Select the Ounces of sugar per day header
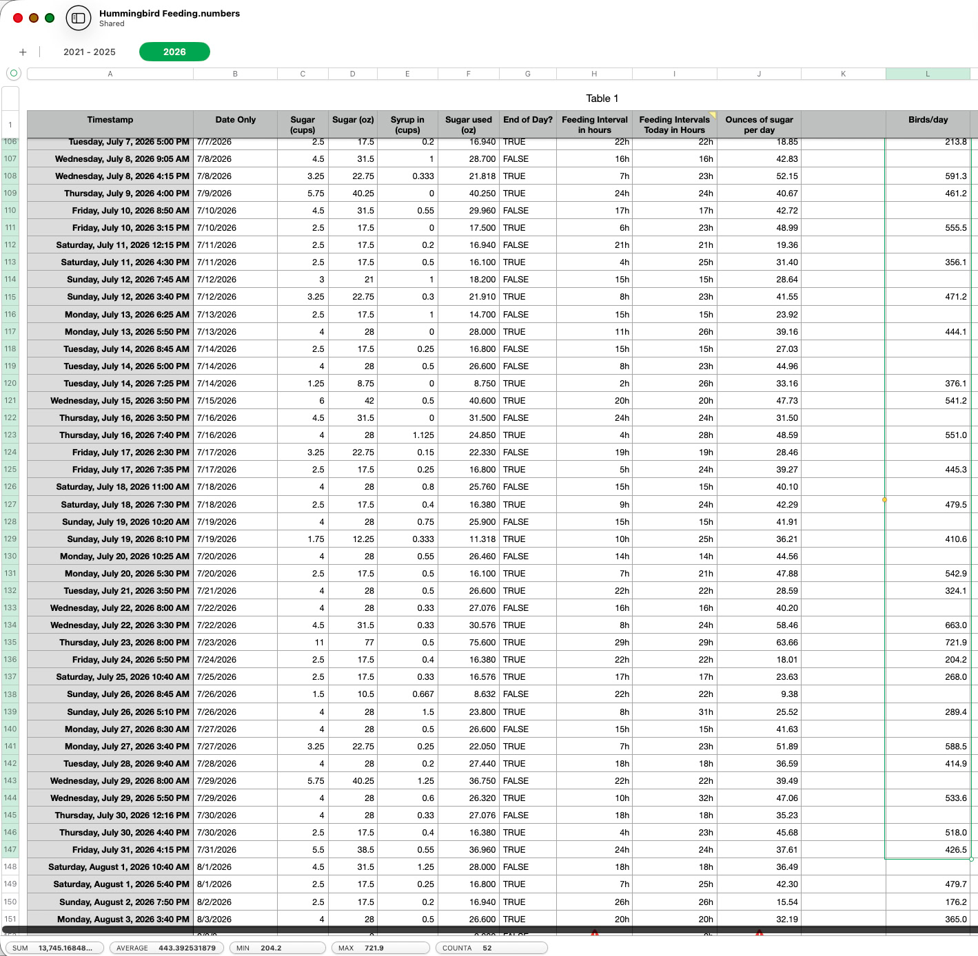Viewport: 978px width, 956px height. (759, 125)
